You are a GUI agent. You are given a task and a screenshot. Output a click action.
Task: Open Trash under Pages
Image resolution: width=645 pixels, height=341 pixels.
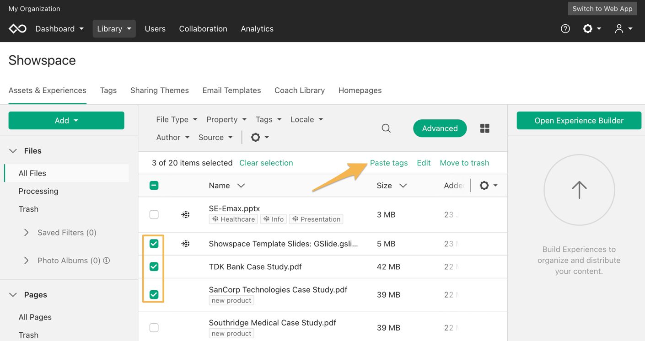[x=28, y=335]
